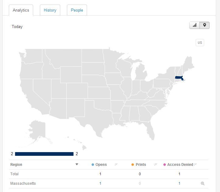Select the map location view icon

point(204,25)
